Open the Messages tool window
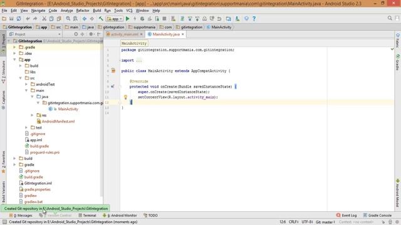 pos(21,215)
